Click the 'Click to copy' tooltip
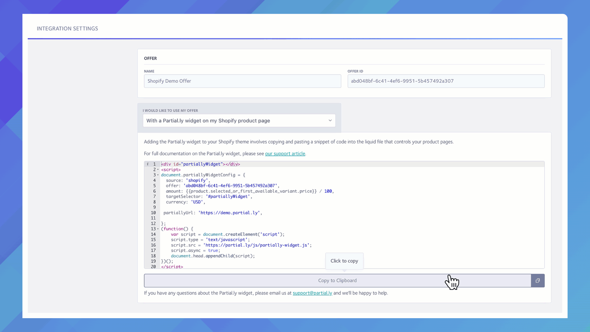This screenshot has width=590, height=332. [344, 261]
